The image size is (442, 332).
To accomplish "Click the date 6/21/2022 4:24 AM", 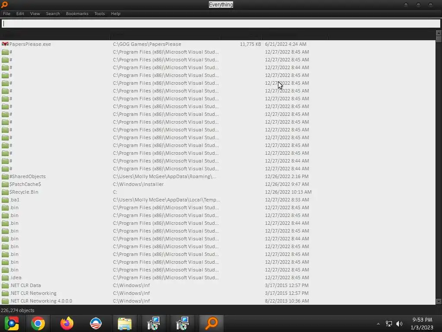I will tap(286, 44).
